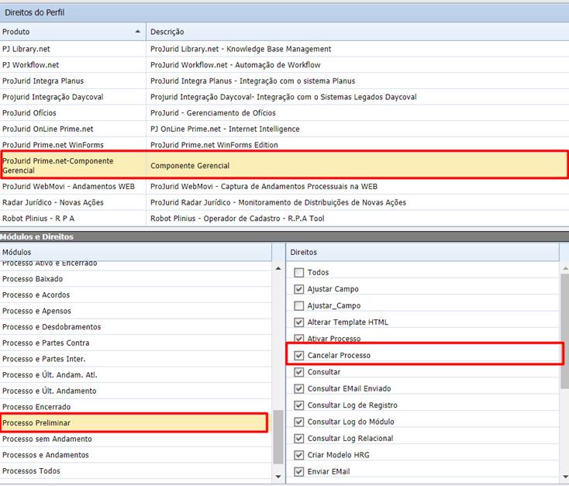Select Processo e Últ. Andam. Atl. module
The width and height of the screenshot is (569, 486).
pyautogui.click(x=136, y=374)
